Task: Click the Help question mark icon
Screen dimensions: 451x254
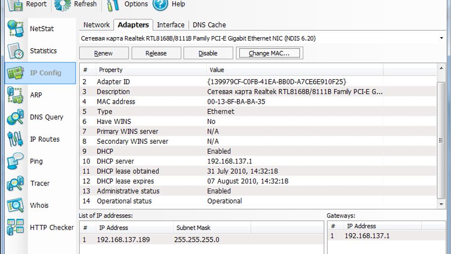Action: point(160,5)
